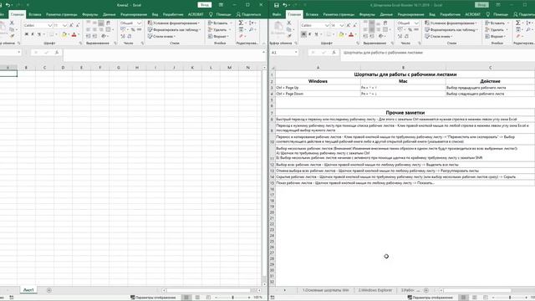Click Вход sign-in button in the left window

204,5
